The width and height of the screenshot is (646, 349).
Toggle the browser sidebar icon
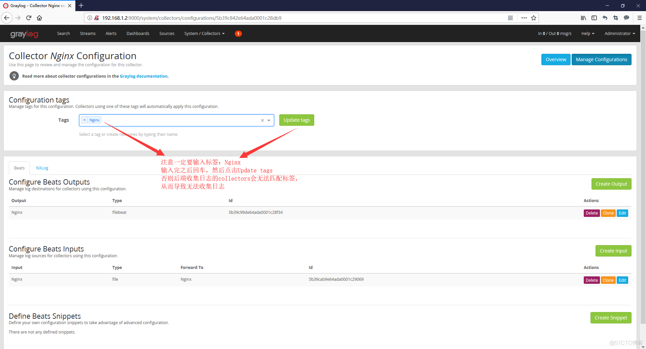tap(594, 18)
